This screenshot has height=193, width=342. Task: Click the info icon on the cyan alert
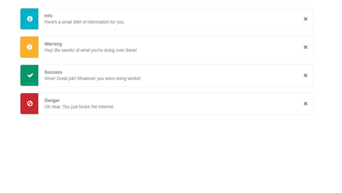(29, 19)
